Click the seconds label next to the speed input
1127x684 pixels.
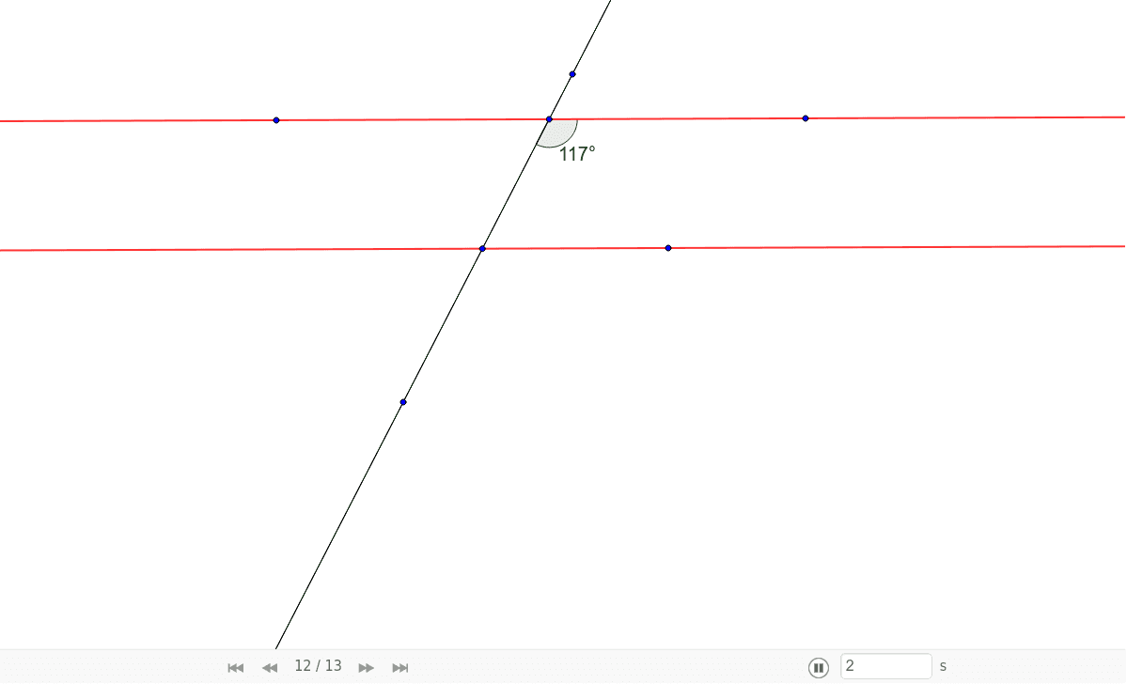pyautogui.click(x=942, y=666)
